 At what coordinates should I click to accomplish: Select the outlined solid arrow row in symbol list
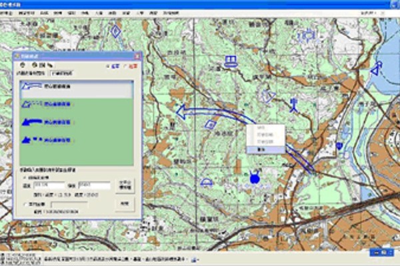pos(77,89)
